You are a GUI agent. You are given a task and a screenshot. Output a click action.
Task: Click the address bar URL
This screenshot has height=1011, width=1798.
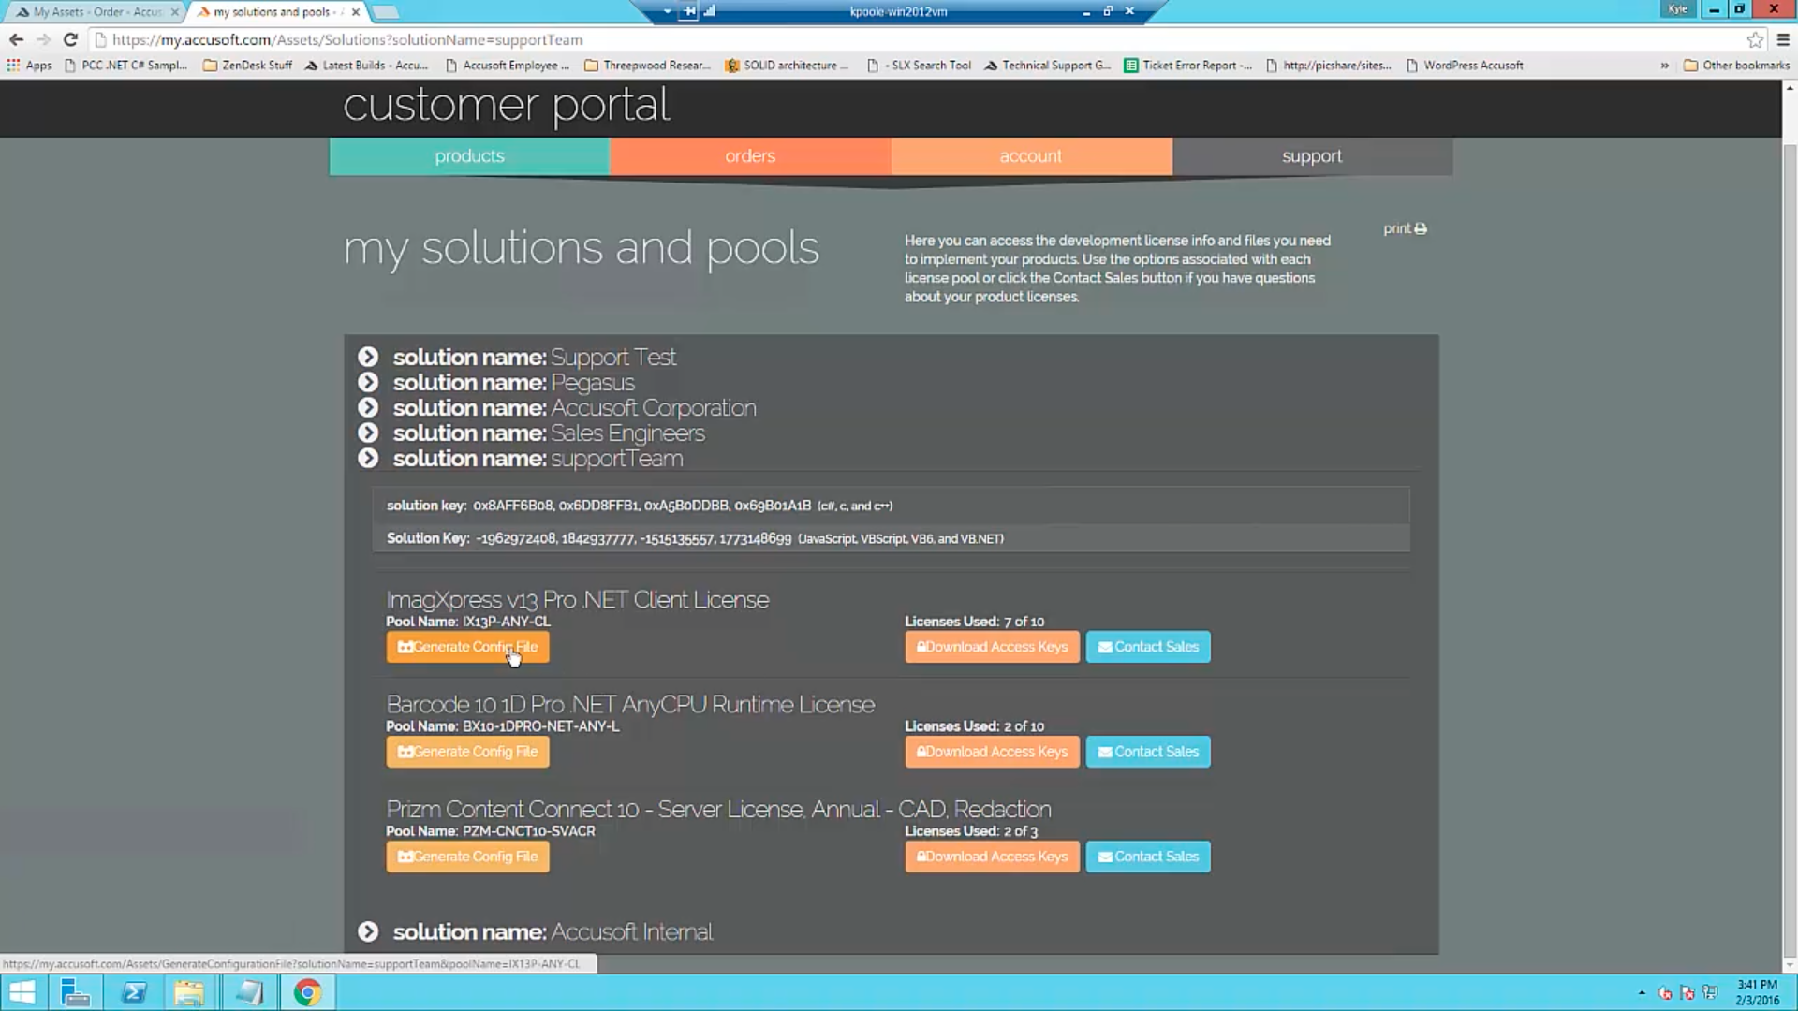(x=347, y=39)
